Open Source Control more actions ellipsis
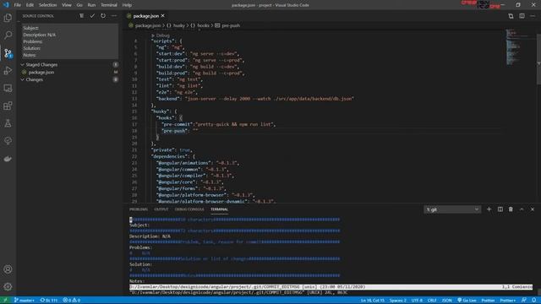 click(114, 16)
